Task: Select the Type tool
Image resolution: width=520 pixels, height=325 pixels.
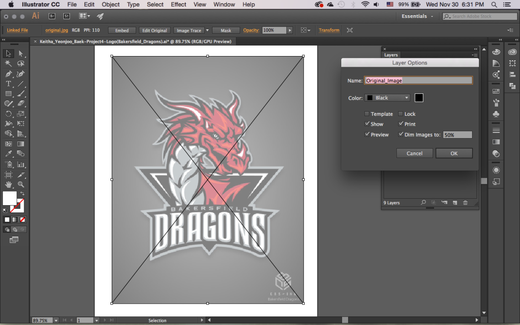Action: 8,84
